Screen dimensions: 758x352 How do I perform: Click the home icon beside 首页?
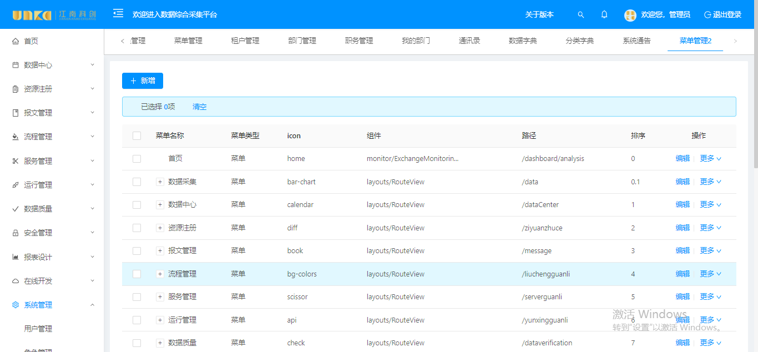pos(16,41)
